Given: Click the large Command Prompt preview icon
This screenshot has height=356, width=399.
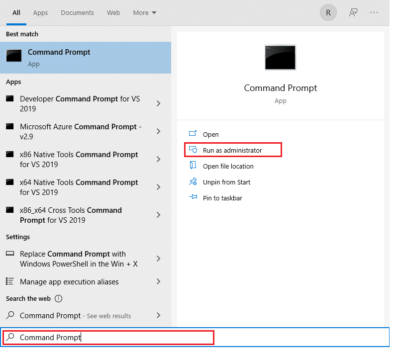Looking at the screenshot, I should (280, 58).
